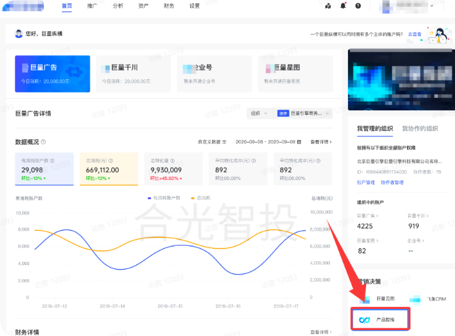The height and width of the screenshot is (336, 455).
Task: Open the 分析 menu
Action: (x=118, y=6)
